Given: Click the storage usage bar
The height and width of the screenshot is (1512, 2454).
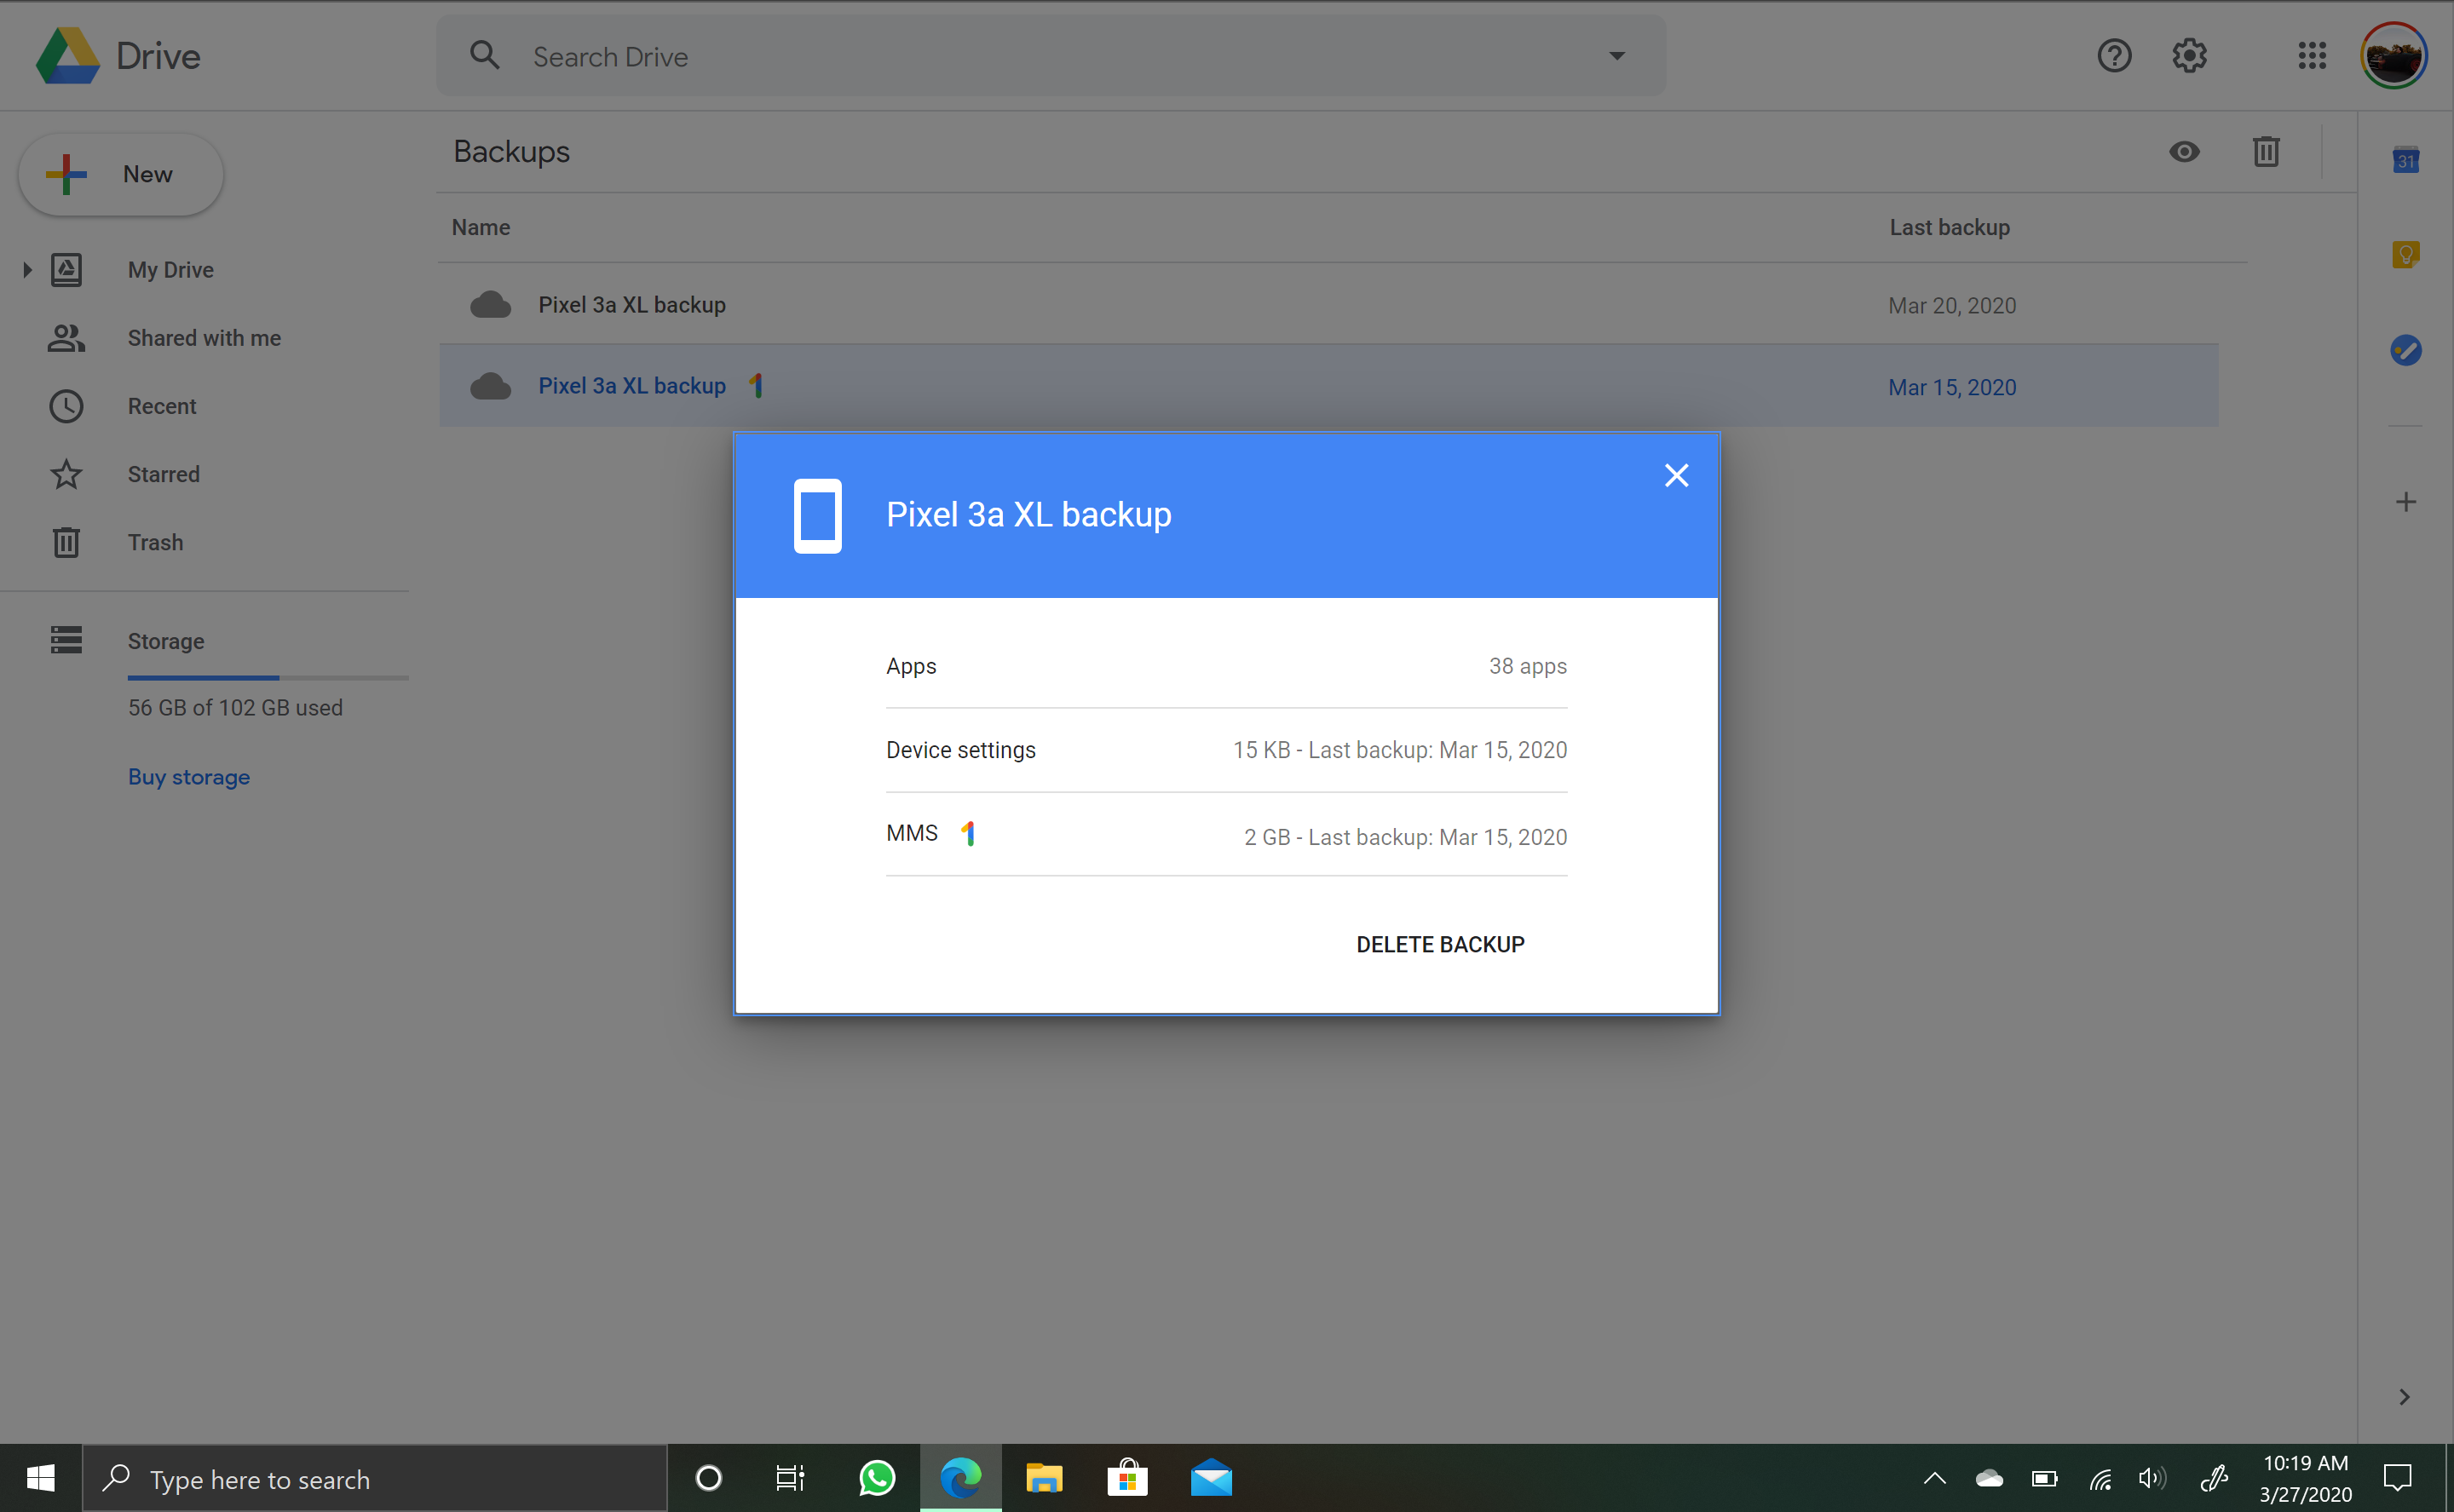Looking at the screenshot, I should pos(267,678).
